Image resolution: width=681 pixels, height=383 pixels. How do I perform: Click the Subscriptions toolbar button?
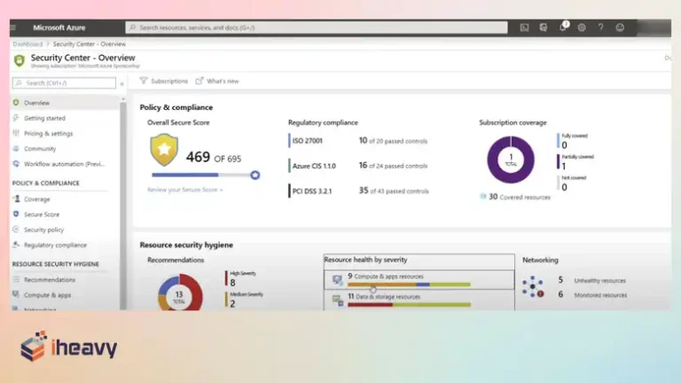coord(164,82)
